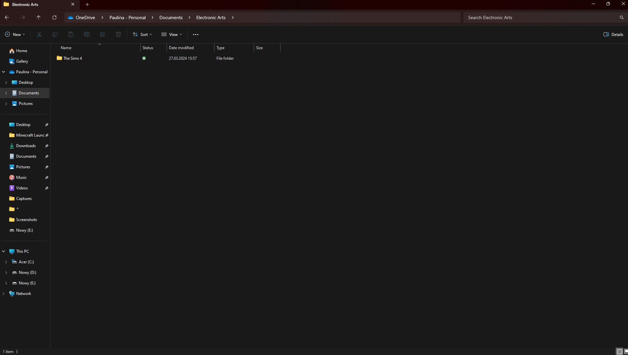Open the Sort dropdown menu
The image size is (628, 355).
142,34
